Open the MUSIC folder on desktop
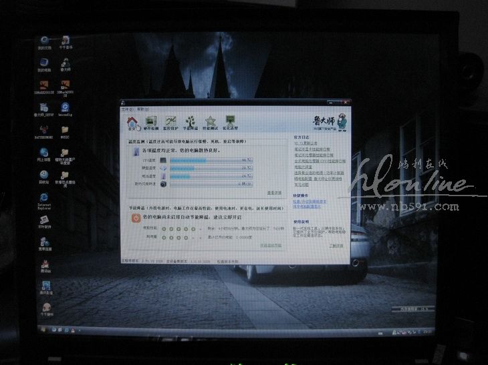 click(x=65, y=132)
